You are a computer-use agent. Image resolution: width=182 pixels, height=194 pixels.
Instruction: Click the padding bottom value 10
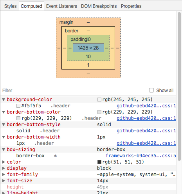tap(88, 57)
